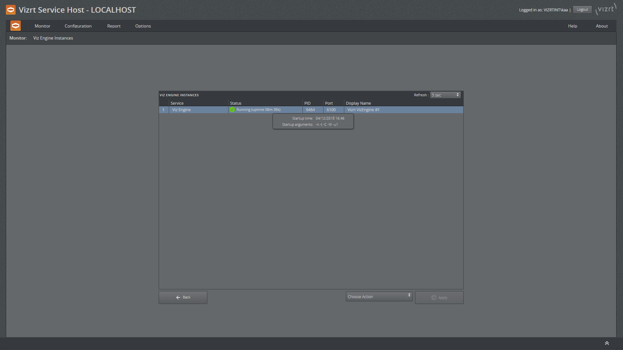Toggle the Viz Engine instance selection

click(164, 110)
